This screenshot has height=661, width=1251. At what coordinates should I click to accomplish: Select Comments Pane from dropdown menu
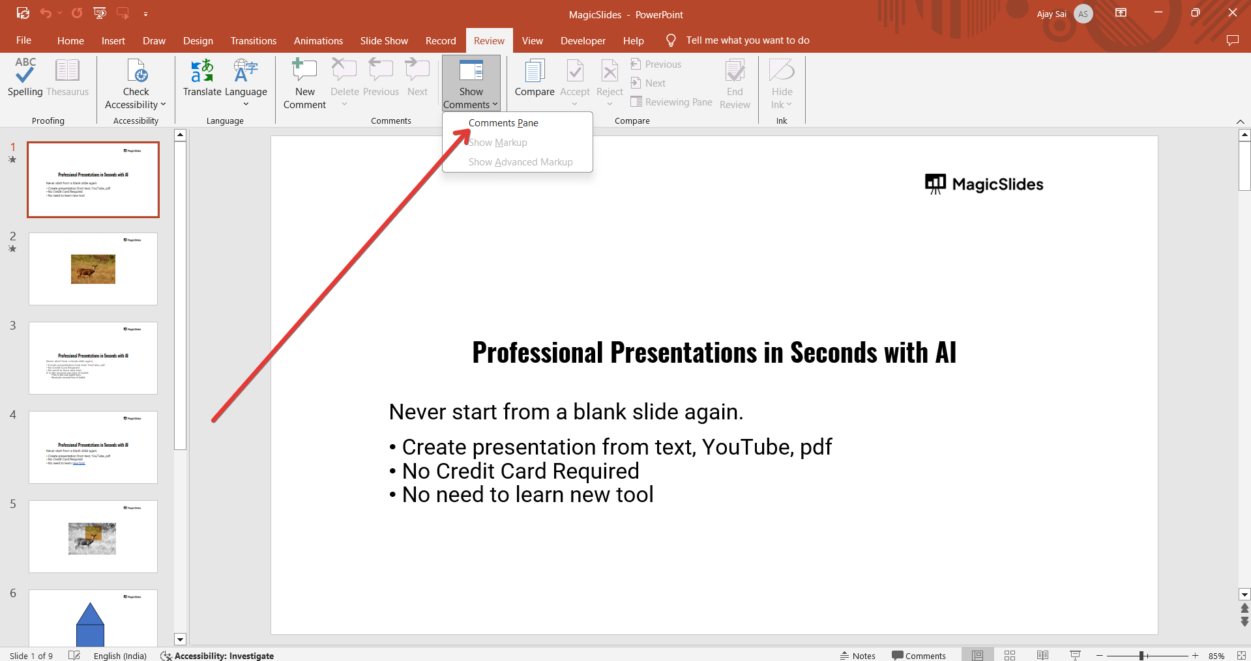pos(503,123)
